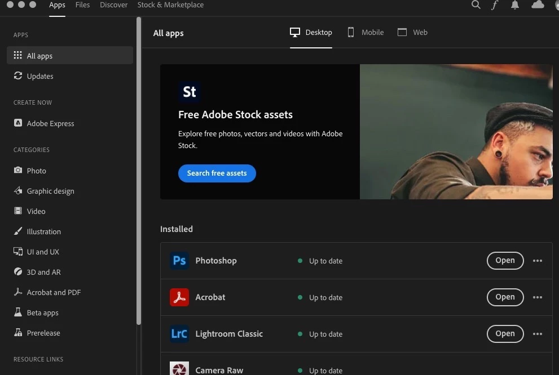
Task: Switch to the Discover top tab
Action: click(113, 5)
